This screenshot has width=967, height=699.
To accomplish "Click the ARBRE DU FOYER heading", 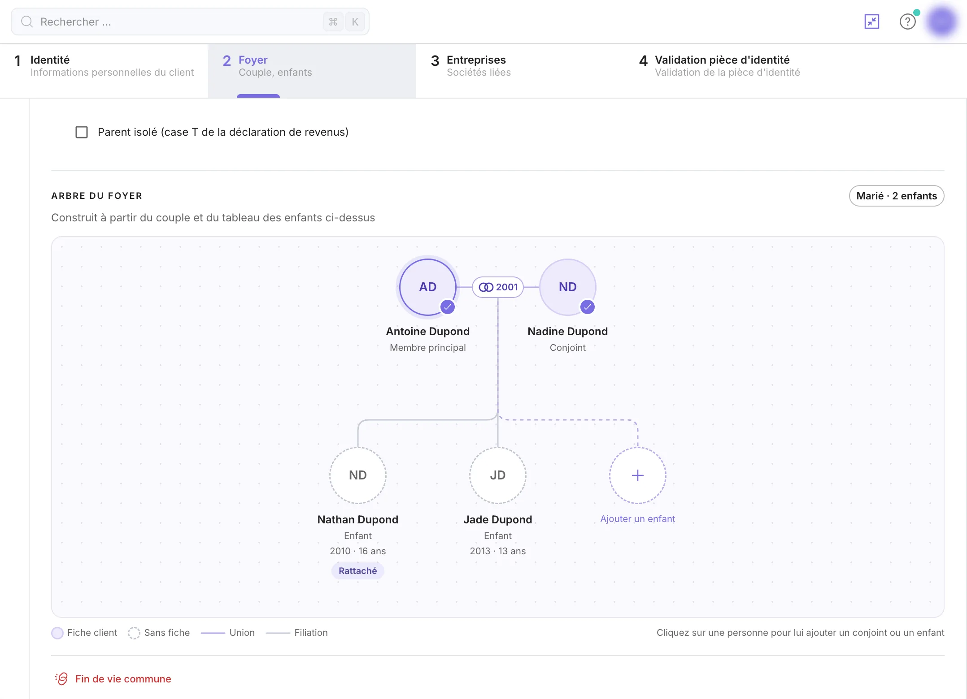I will pyautogui.click(x=96, y=196).
